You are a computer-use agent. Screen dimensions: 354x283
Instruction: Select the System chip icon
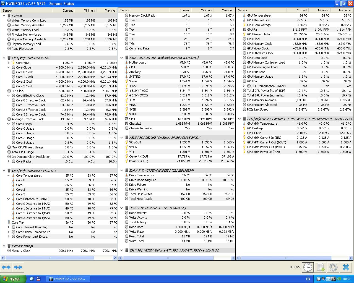pos(9,16)
